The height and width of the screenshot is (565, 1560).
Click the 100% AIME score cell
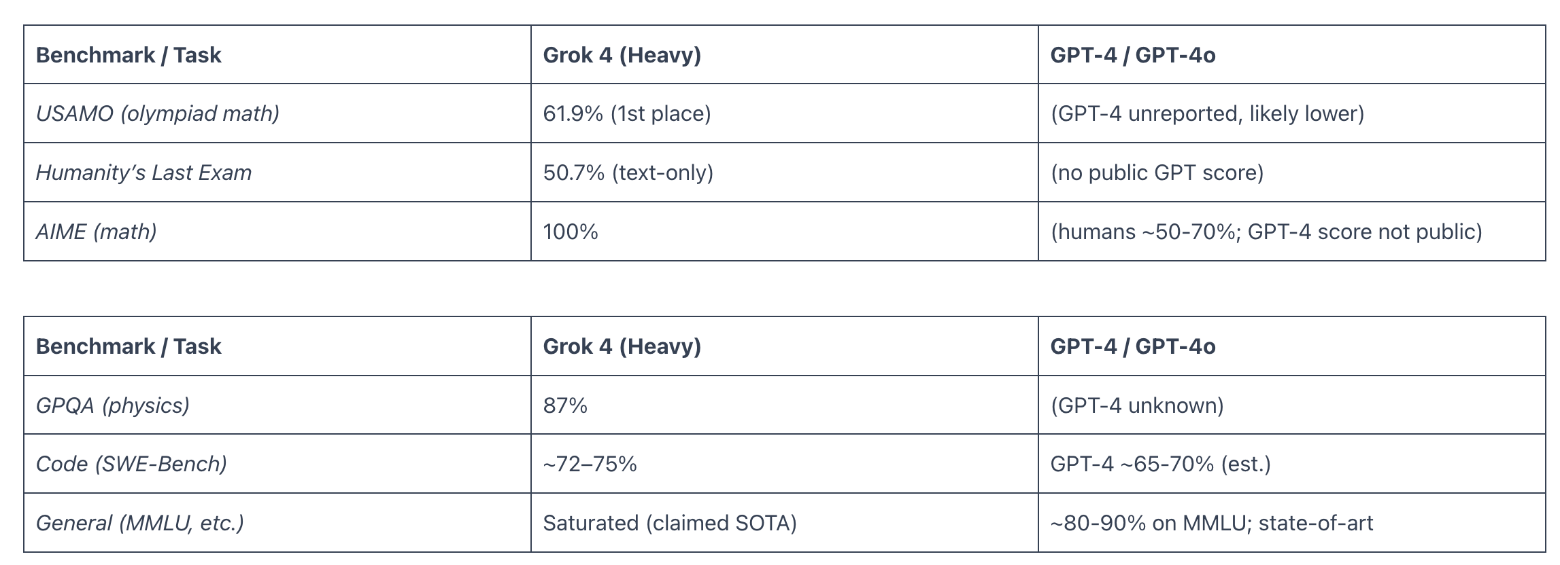785,232
